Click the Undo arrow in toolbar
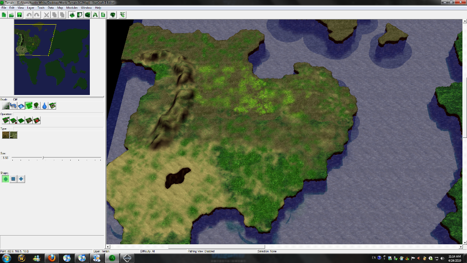467x263 pixels. [29, 15]
